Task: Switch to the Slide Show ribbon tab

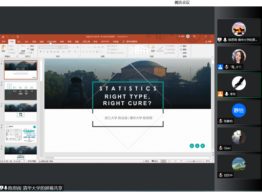Action: click(51, 41)
